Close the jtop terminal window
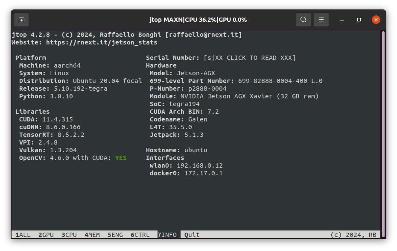Screen dimensions: 397x251 376,20
